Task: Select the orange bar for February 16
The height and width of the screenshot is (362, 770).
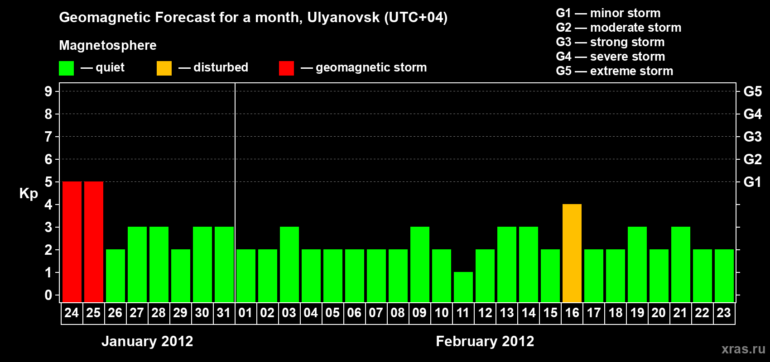Action: point(572,253)
